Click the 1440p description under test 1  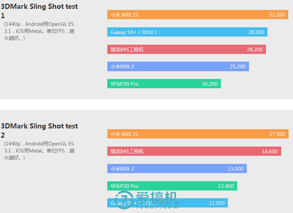coord(39,31)
